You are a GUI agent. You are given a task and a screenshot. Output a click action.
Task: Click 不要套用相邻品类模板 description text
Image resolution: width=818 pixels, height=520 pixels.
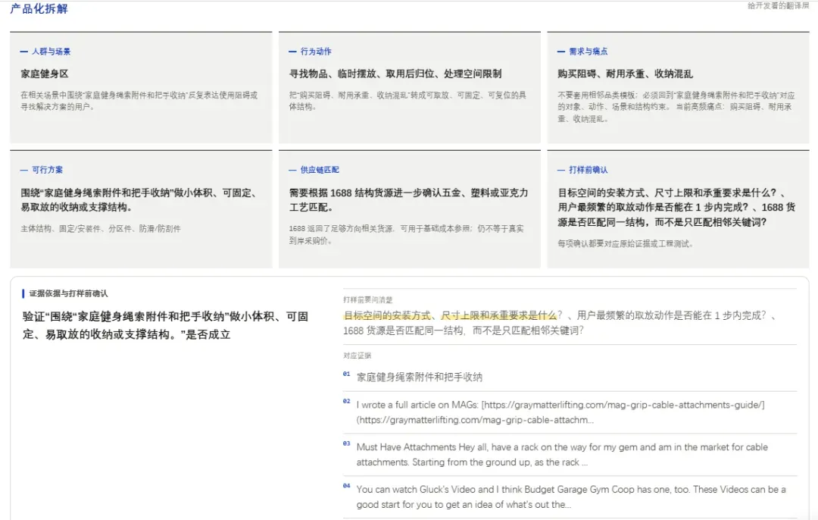676,107
